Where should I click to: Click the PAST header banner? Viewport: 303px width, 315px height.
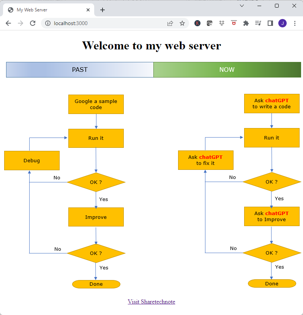coord(80,70)
